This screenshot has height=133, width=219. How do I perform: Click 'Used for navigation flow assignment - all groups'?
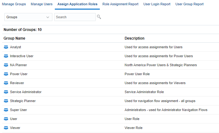[160, 101]
